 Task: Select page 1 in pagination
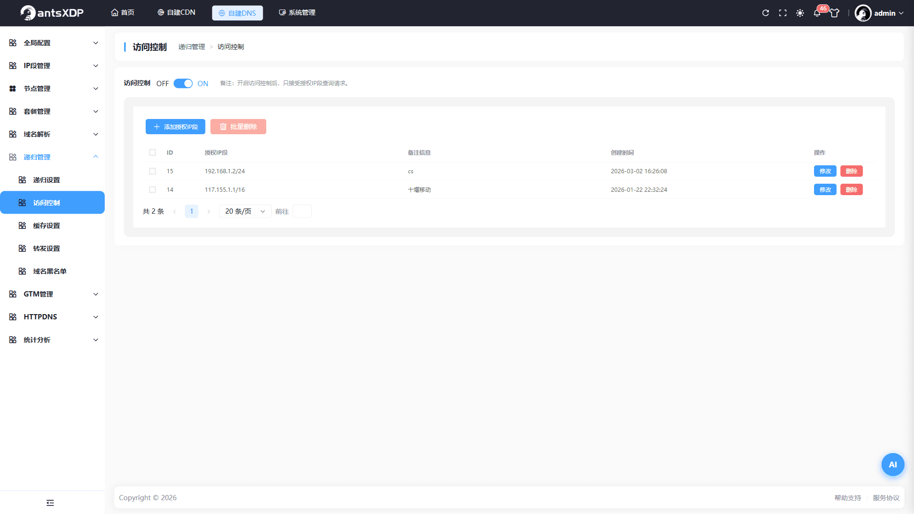pos(191,211)
